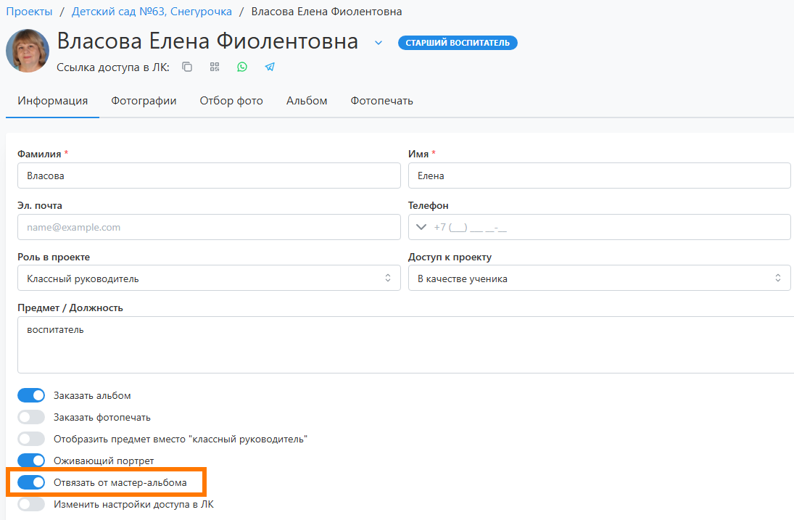Open the Доступ к проекту dropdown
This screenshot has height=520, width=794.
(x=599, y=278)
